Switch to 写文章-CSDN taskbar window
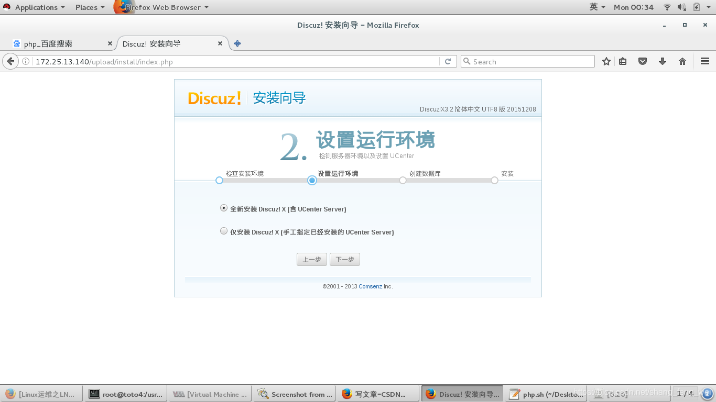This screenshot has height=402, width=716. [378, 394]
